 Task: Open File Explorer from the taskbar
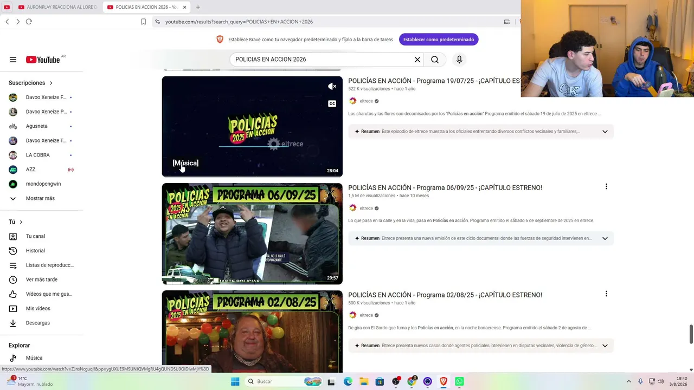(x=364, y=381)
